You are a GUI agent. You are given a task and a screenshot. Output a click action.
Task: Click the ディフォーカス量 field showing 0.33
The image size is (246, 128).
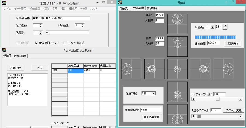(x=219, y=94)
